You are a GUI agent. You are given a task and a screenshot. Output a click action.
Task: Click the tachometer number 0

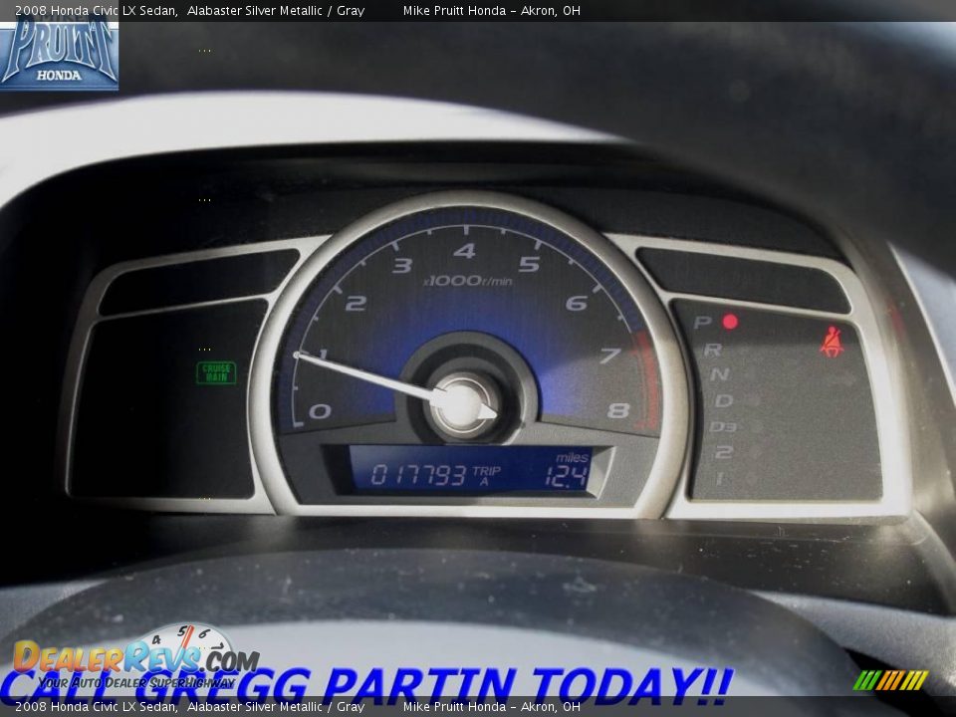click(320, 411)
